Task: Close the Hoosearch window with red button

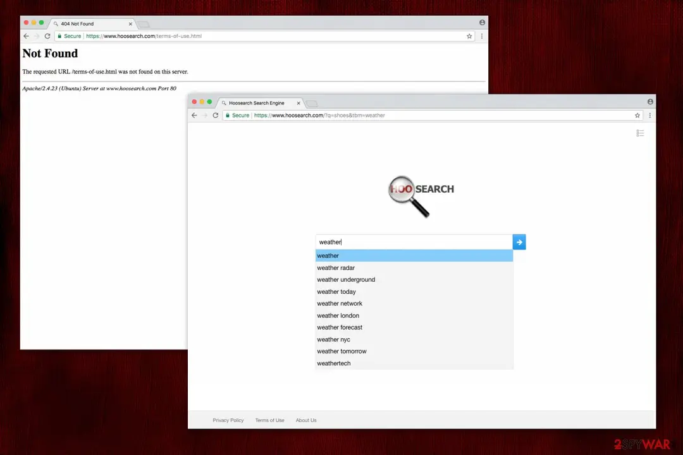Action: click(194, 102)
